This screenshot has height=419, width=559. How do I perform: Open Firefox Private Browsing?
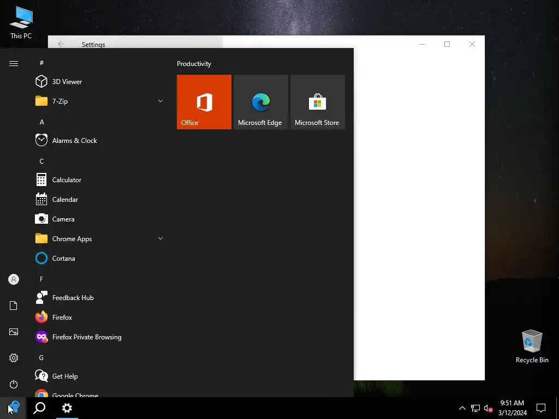coord(100,337)
